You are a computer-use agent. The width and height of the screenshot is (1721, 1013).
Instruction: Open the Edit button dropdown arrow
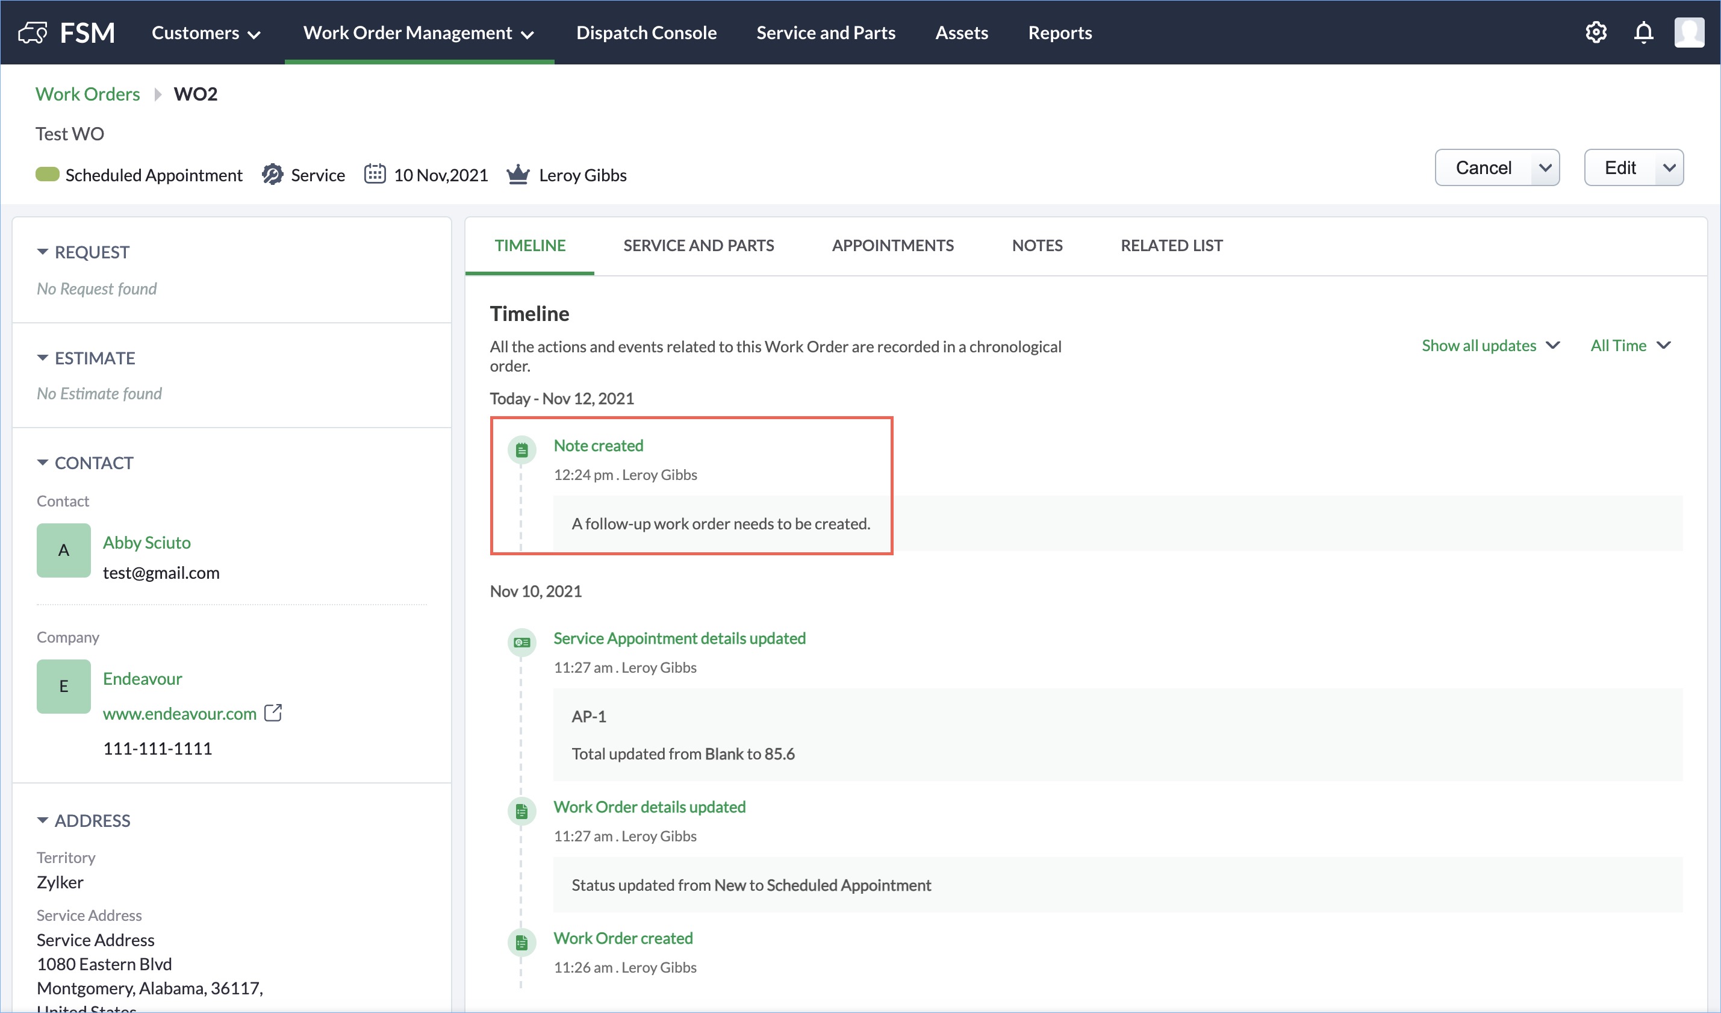pos(1669,168)
